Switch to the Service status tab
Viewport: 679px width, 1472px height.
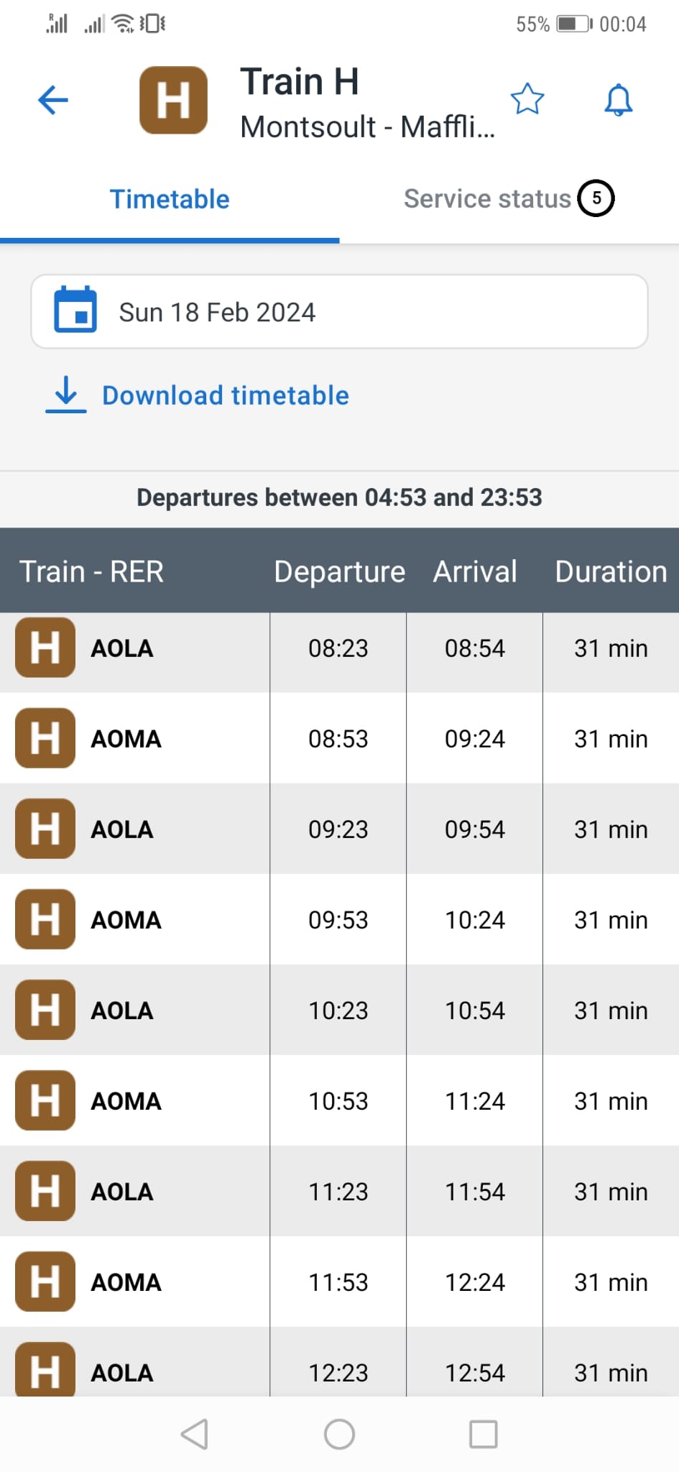coord(487,199)
